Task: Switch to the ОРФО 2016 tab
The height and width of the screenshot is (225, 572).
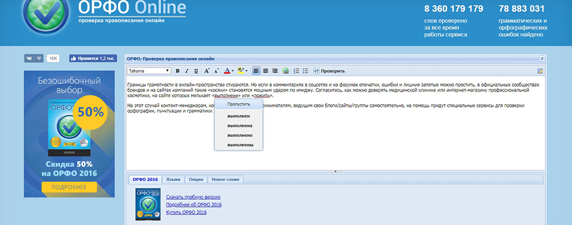Action: (145, 179)
